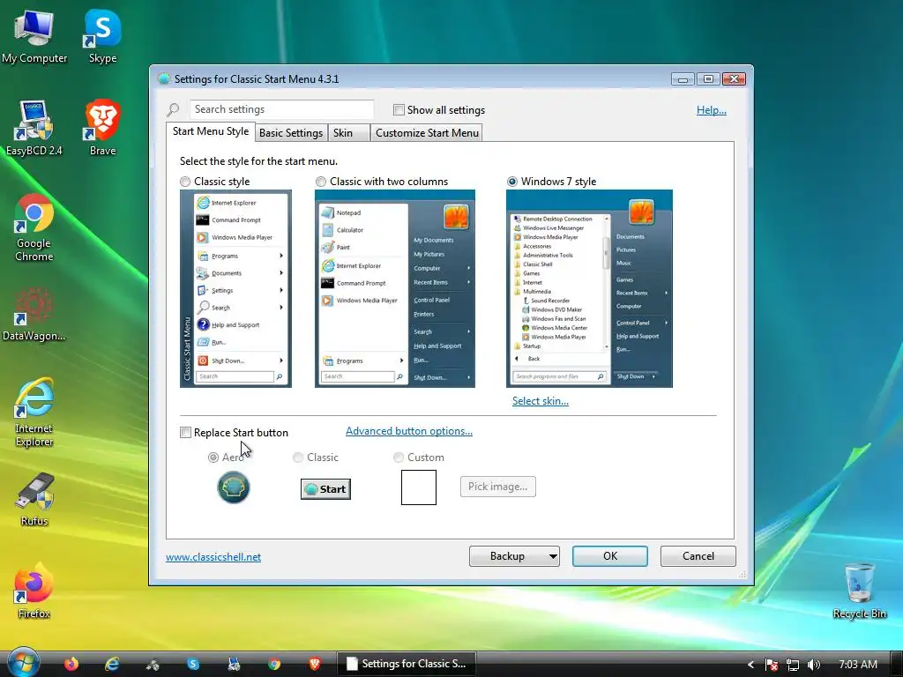Open the Windows Start orb

23,662
